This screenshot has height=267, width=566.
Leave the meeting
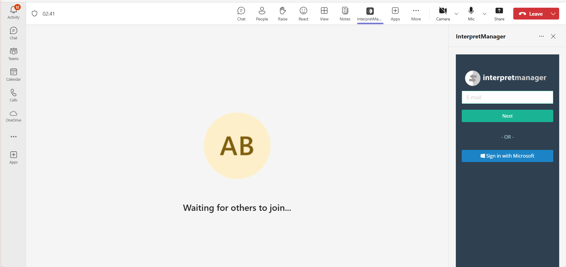click(x=531, y=14)
